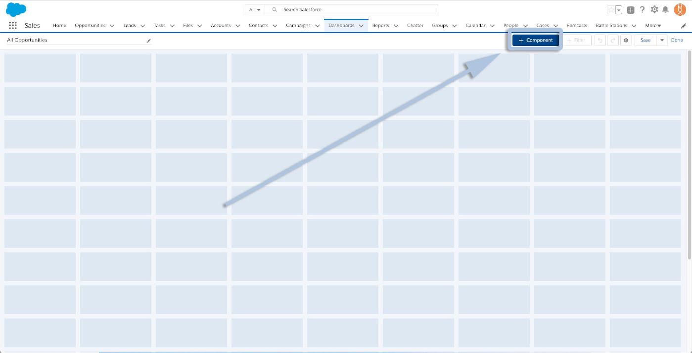Click Done to exit editor

(x=677, y=40)
